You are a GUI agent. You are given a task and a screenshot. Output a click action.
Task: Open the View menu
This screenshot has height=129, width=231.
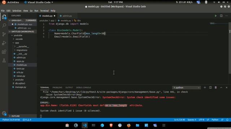[x=26, y=11]
